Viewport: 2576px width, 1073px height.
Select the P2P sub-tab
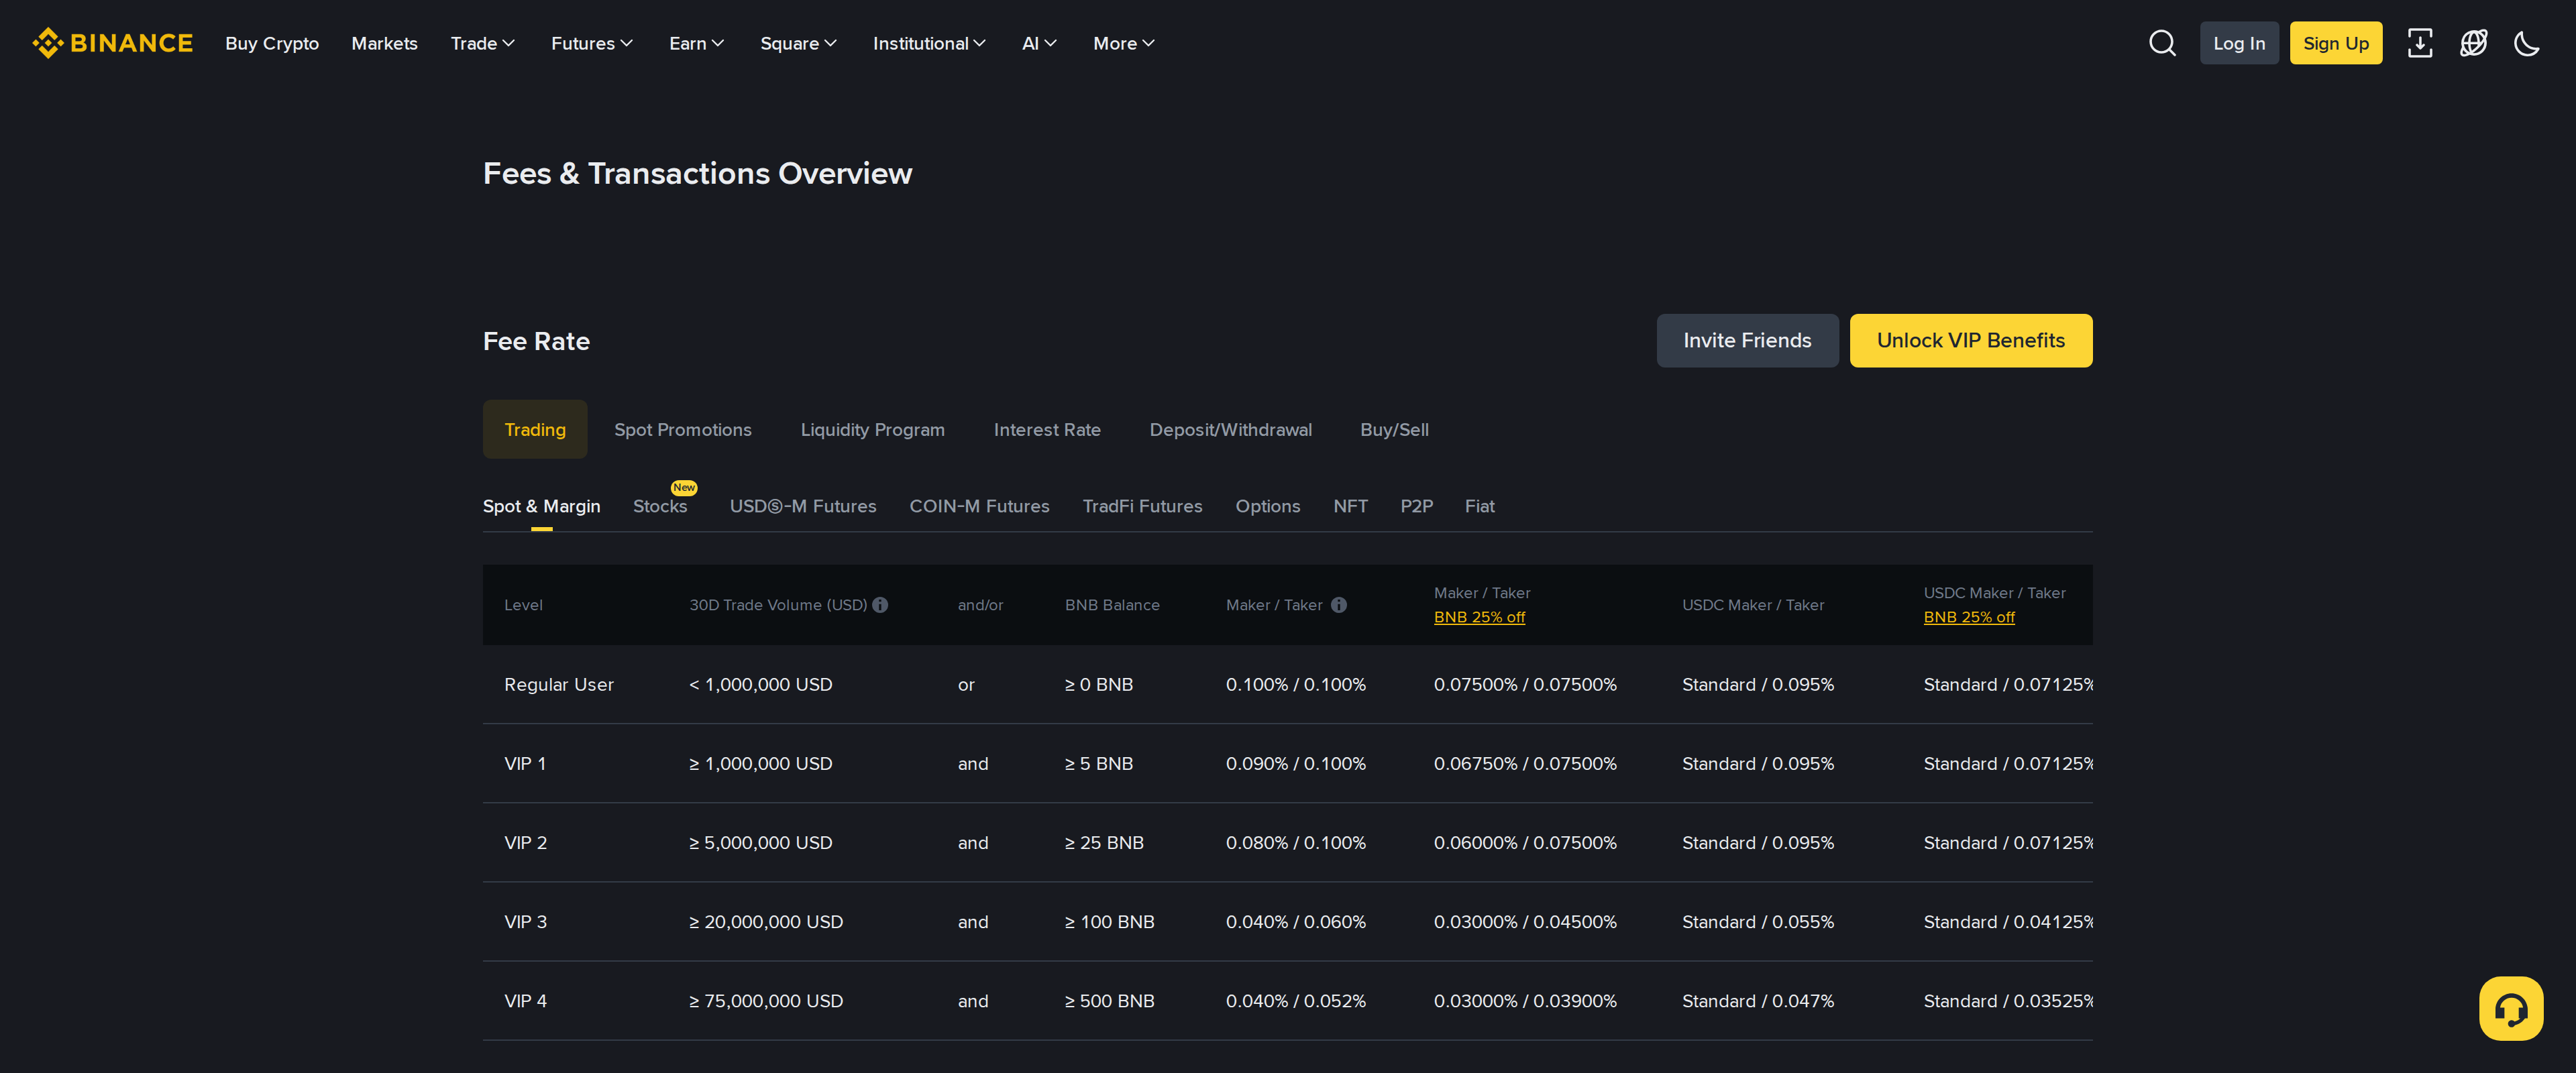point(1416,506)
